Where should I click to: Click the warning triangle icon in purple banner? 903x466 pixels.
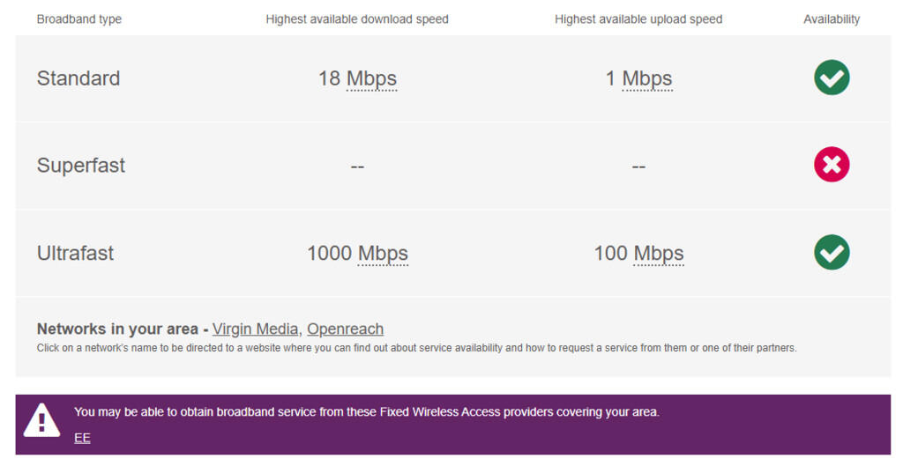[x=41, y=421]
